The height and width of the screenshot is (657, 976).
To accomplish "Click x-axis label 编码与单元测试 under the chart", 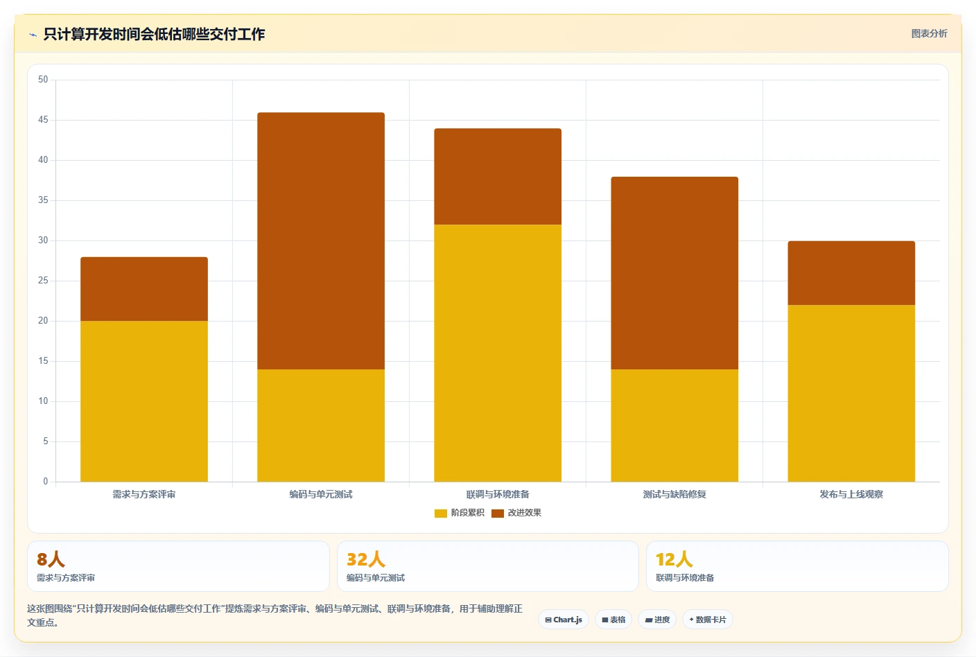I will (x=321, y=494).
